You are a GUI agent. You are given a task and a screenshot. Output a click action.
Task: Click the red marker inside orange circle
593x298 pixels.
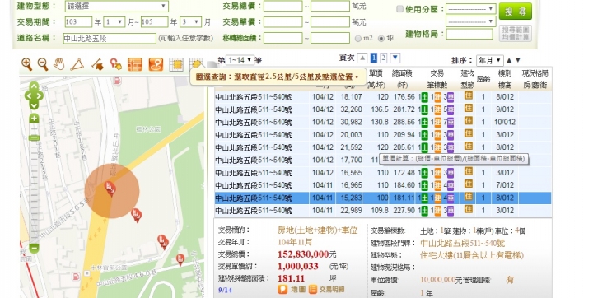click(x=110, y=188)
